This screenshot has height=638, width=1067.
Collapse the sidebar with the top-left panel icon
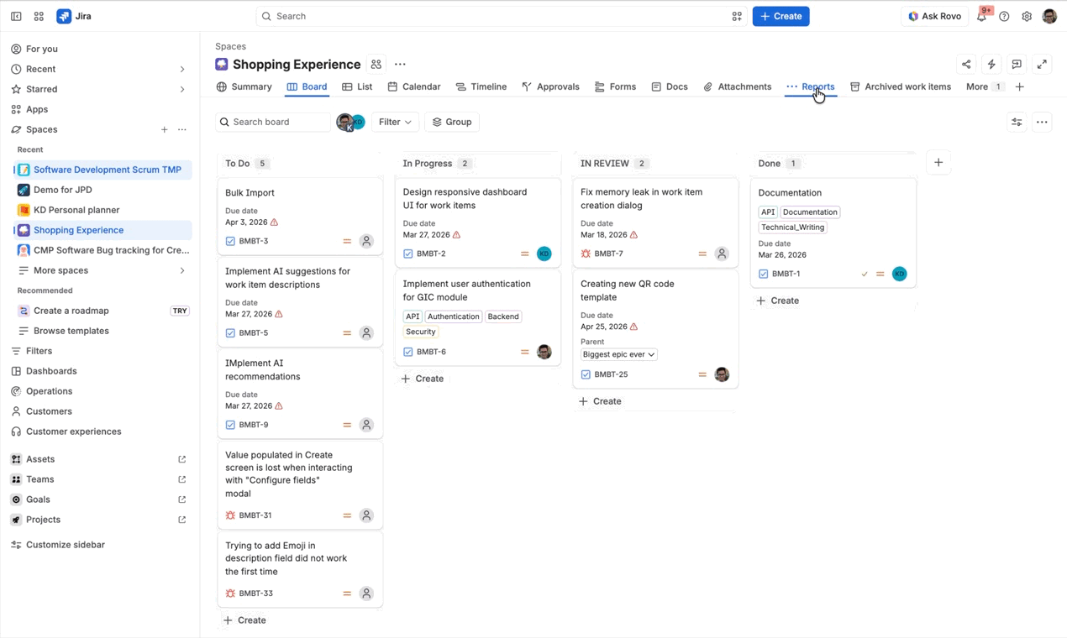coord(16,16)
